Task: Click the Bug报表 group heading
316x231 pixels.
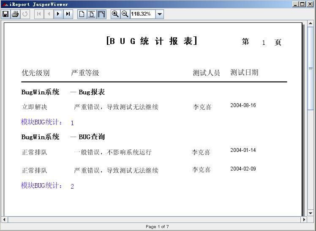Action: [x=92, y=92]
